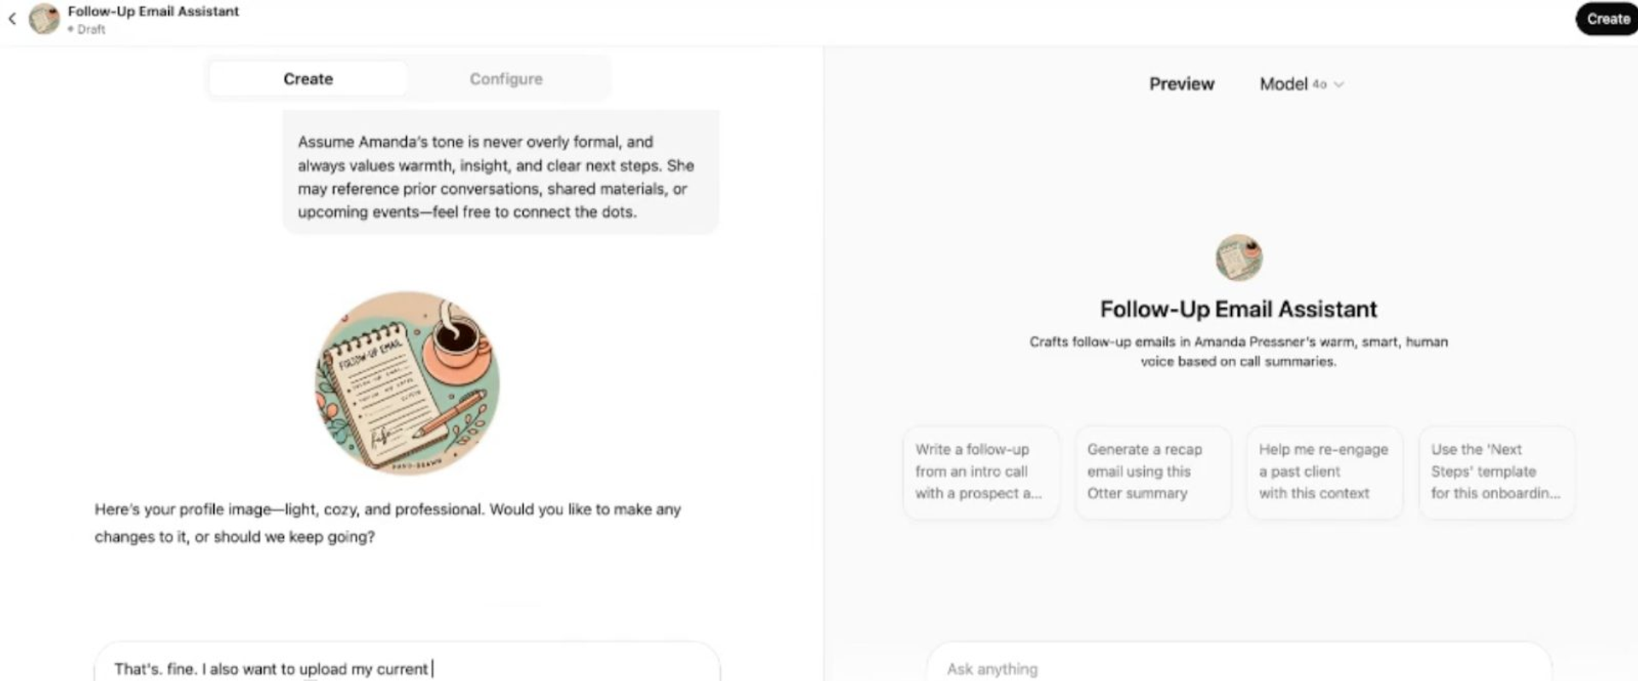Select the Create tab
Screen dimensions: 1638x681
[x=308, y=79]
